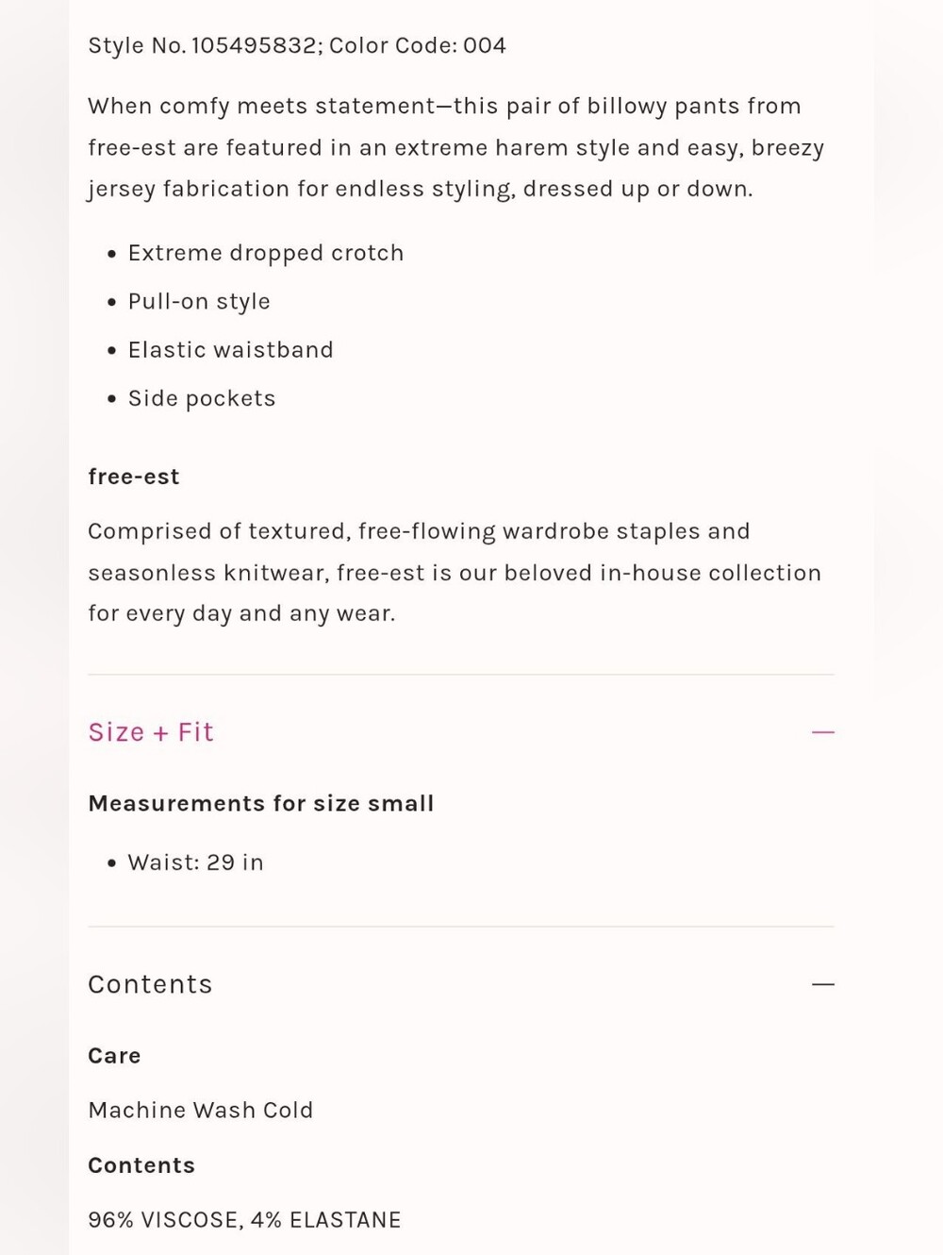Click the divider above Size + Fit
943x1255 pixels.
461,675
